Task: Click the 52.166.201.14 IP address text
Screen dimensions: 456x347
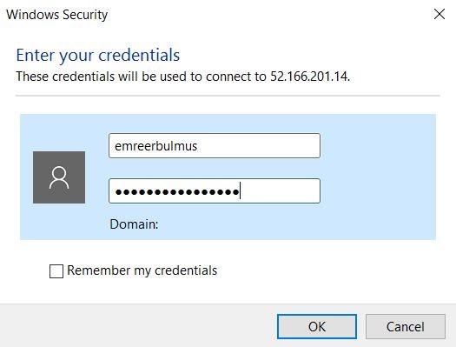Action: 310,77
